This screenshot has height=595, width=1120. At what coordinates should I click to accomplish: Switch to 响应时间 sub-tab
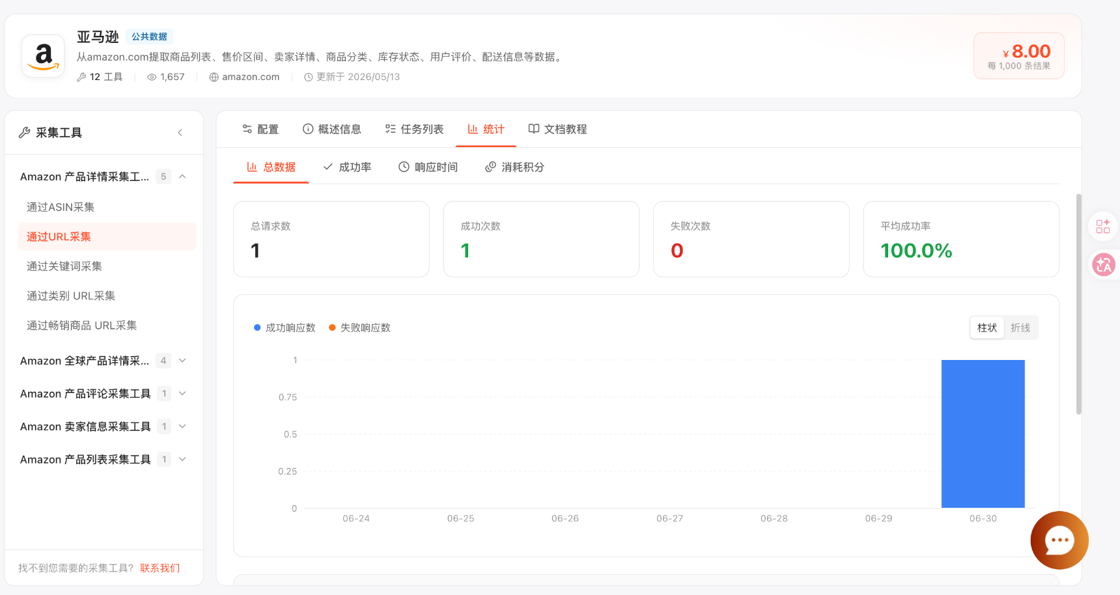(x=428, y=167)
